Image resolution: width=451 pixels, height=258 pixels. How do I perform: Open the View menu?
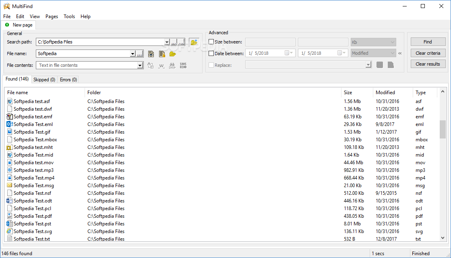click(35, 17)
